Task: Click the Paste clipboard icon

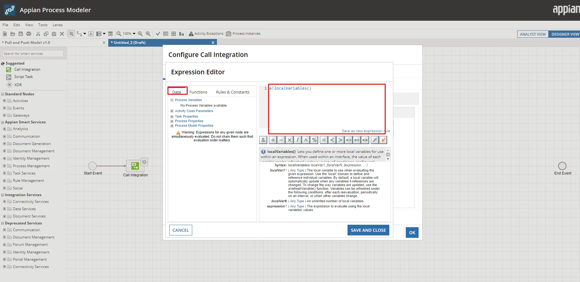Action: point(54,34)
